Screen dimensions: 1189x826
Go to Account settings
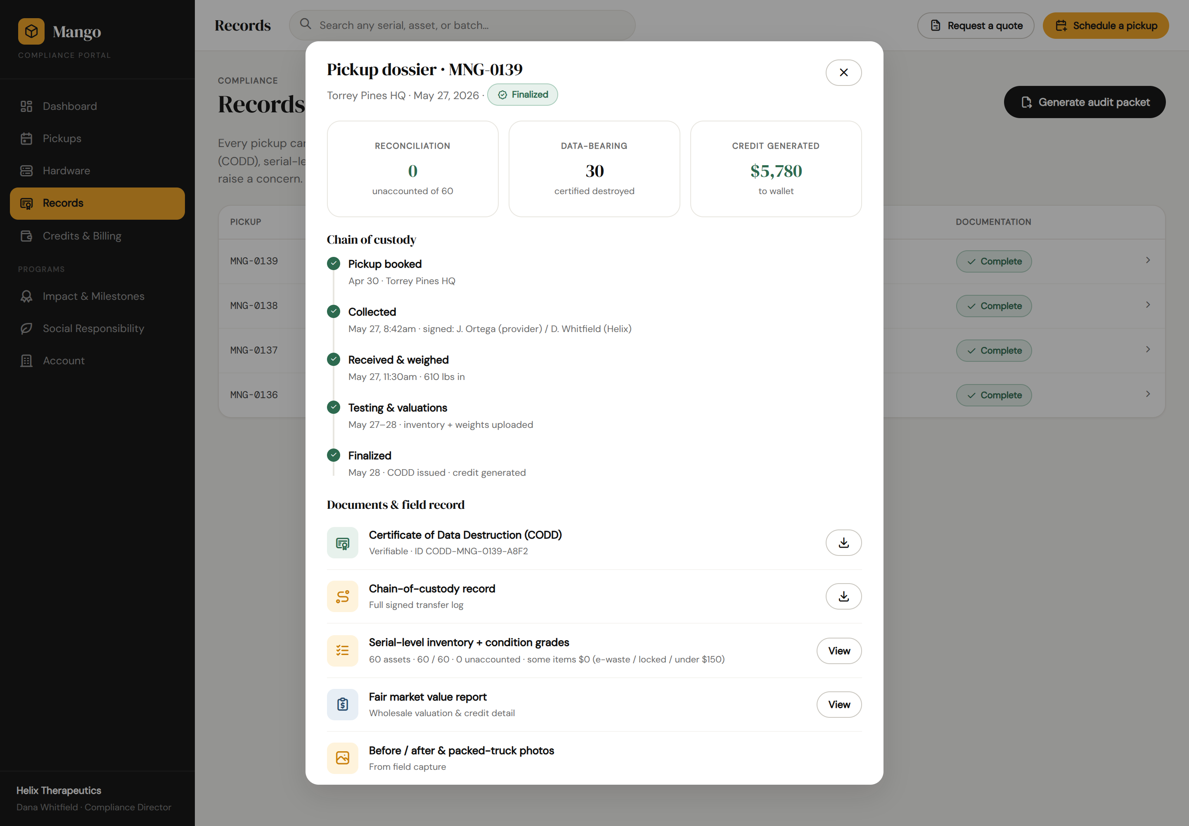coord(97,361)
